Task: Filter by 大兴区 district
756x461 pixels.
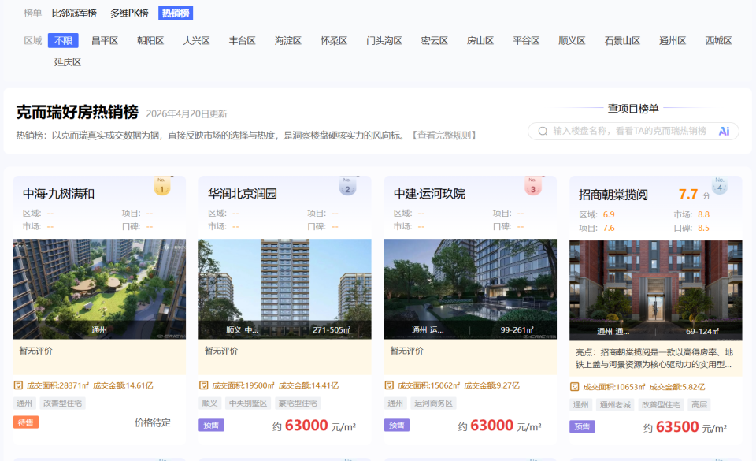Action: pyautogui.click(x=196, y=40)
